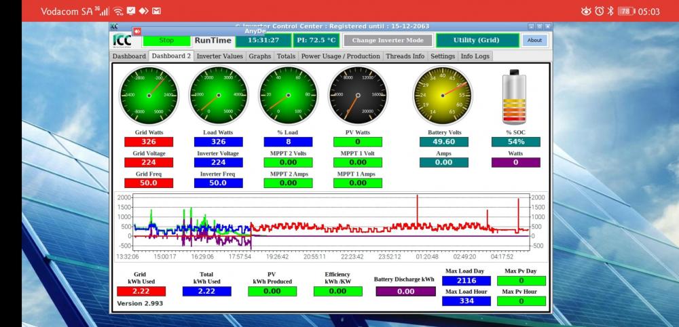Image resolution: width=679 pixels, height=327 pixels.
Task: Click the RunTime value 15:31:27
Action: coord(263,40)
